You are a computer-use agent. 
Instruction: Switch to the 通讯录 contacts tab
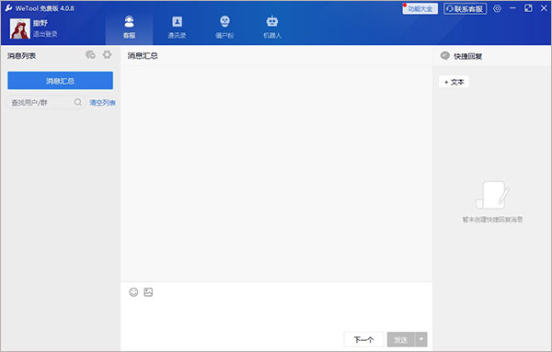(177, 27)
